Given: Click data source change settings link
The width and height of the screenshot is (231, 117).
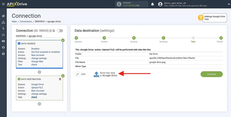Looking at the screenshot, I should coord(39,58).
